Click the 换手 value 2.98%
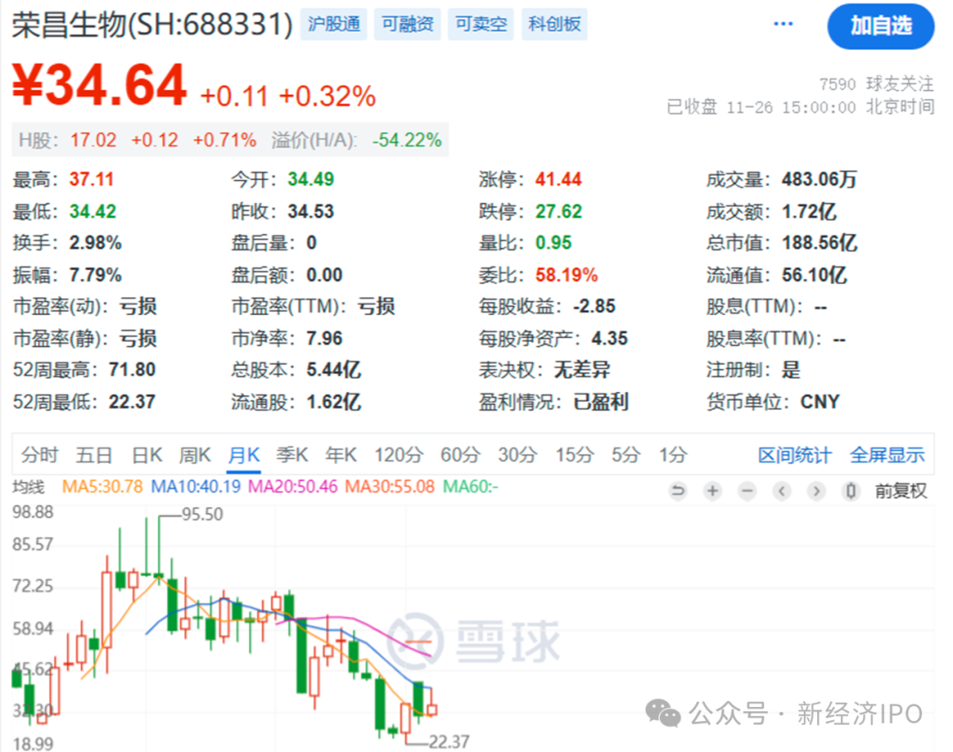Screen dimensions: 953x752 pyautogui.click(x=94, y=244)
